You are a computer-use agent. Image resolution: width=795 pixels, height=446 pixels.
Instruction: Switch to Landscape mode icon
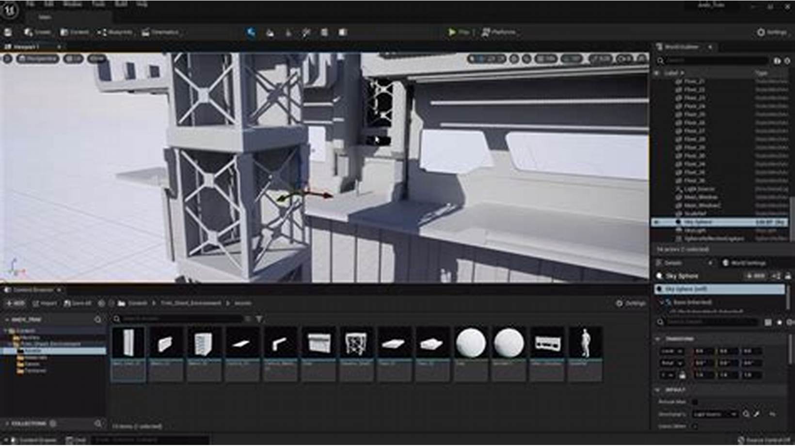tap(270, 32)
